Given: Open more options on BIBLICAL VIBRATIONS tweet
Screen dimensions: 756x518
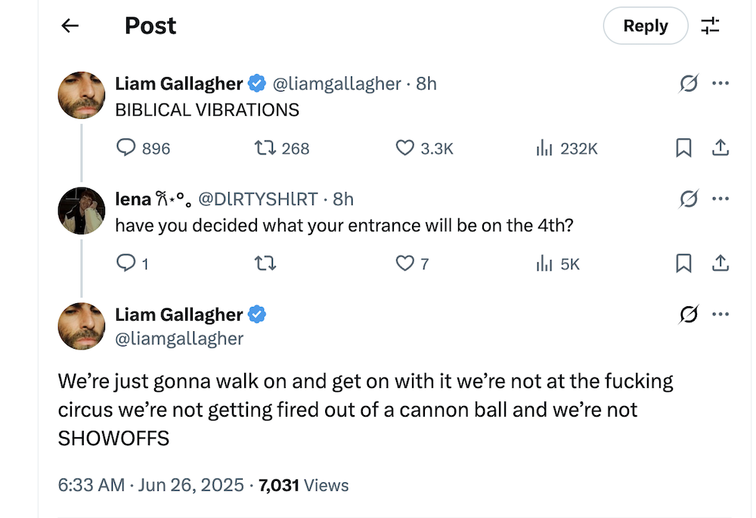Looking at the screenshot, I should tap(720, 84).
